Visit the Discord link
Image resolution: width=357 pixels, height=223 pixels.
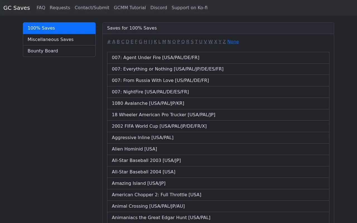[159, 8]
